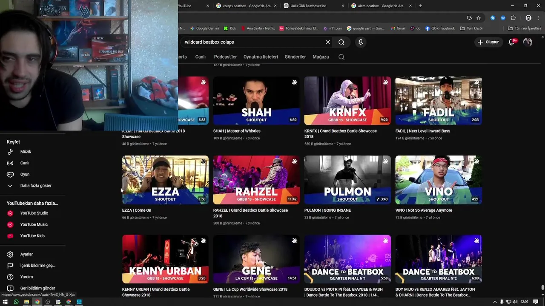This screenshot has height=306, width=545.
Task: Play the EZZA Come On video thumbnail
Action: [165, 180]
